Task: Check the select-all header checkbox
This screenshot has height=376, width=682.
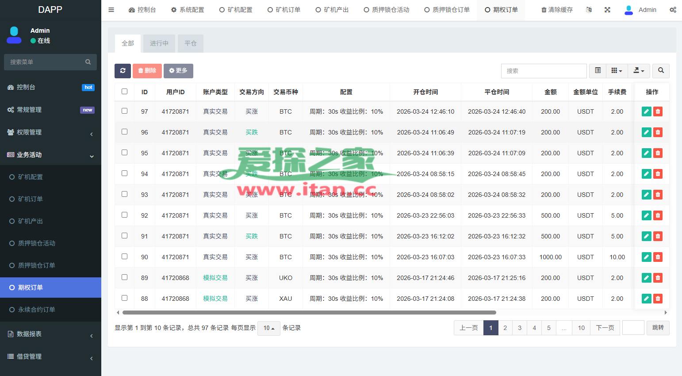Action: pyautogui.click(x=124, y=92)
